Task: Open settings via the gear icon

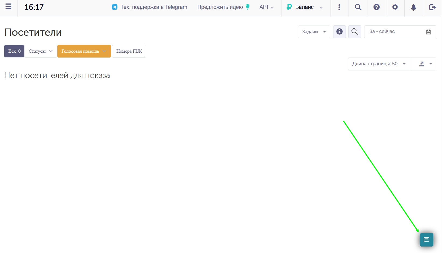Action: click(x=395, y=7)
